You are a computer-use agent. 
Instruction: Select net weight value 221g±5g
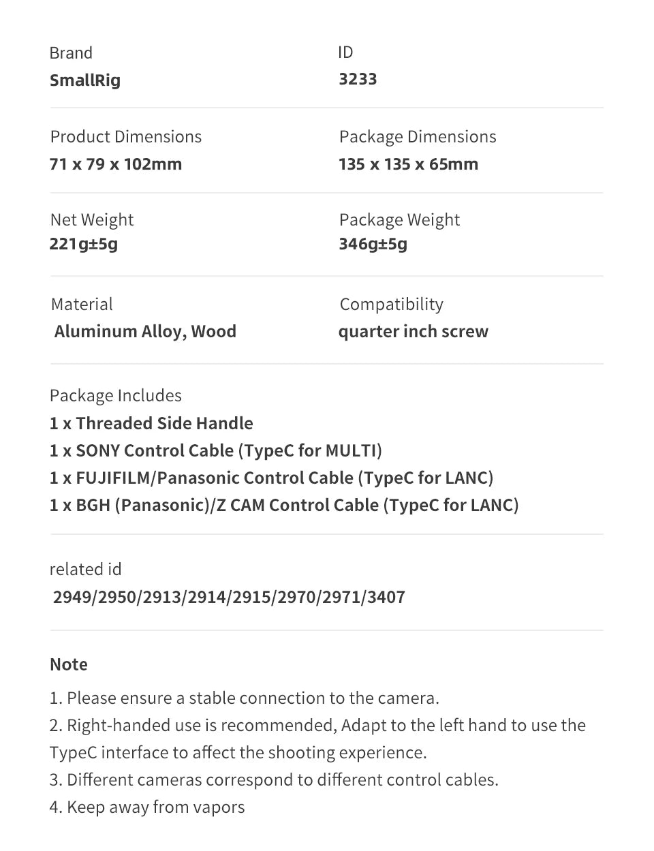(x=83, y=245)
